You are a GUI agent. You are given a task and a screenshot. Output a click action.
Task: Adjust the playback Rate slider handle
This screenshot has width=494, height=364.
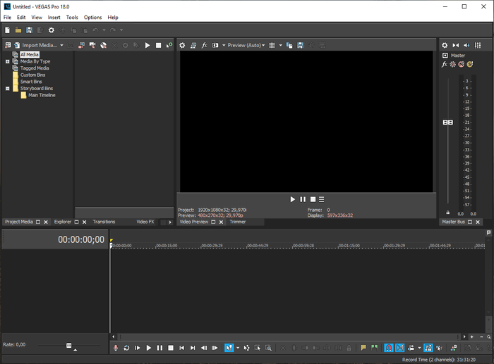[69, 346]
